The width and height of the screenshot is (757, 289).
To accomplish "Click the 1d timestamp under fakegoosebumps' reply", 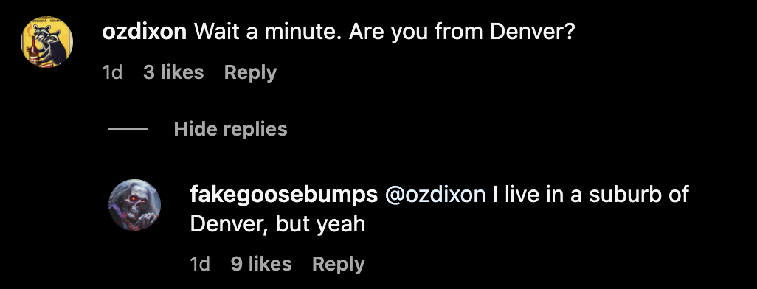I will click(x=200, y=264).
